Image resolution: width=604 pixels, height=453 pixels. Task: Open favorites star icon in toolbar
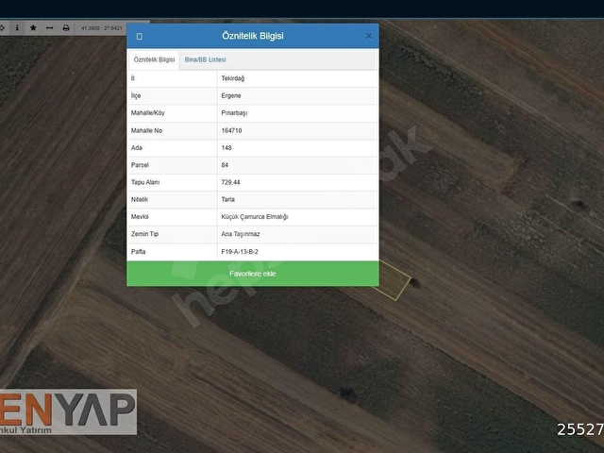(33, 27)
